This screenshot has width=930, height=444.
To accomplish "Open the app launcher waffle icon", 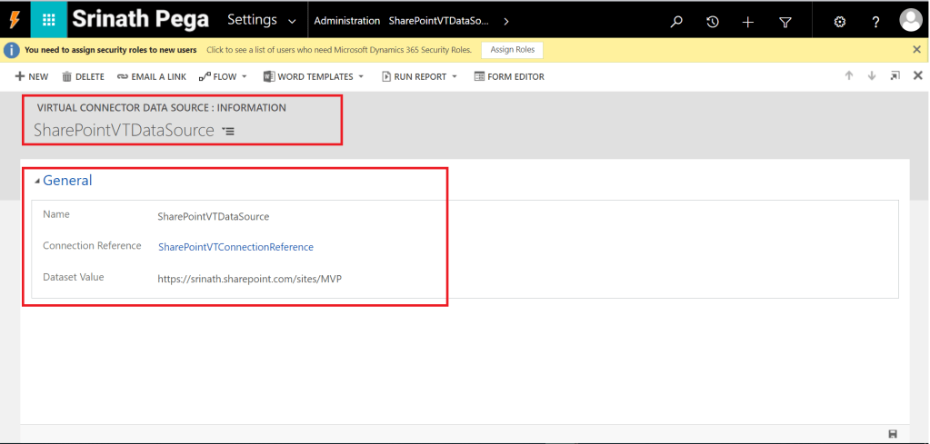I will [x=48, y=20].
